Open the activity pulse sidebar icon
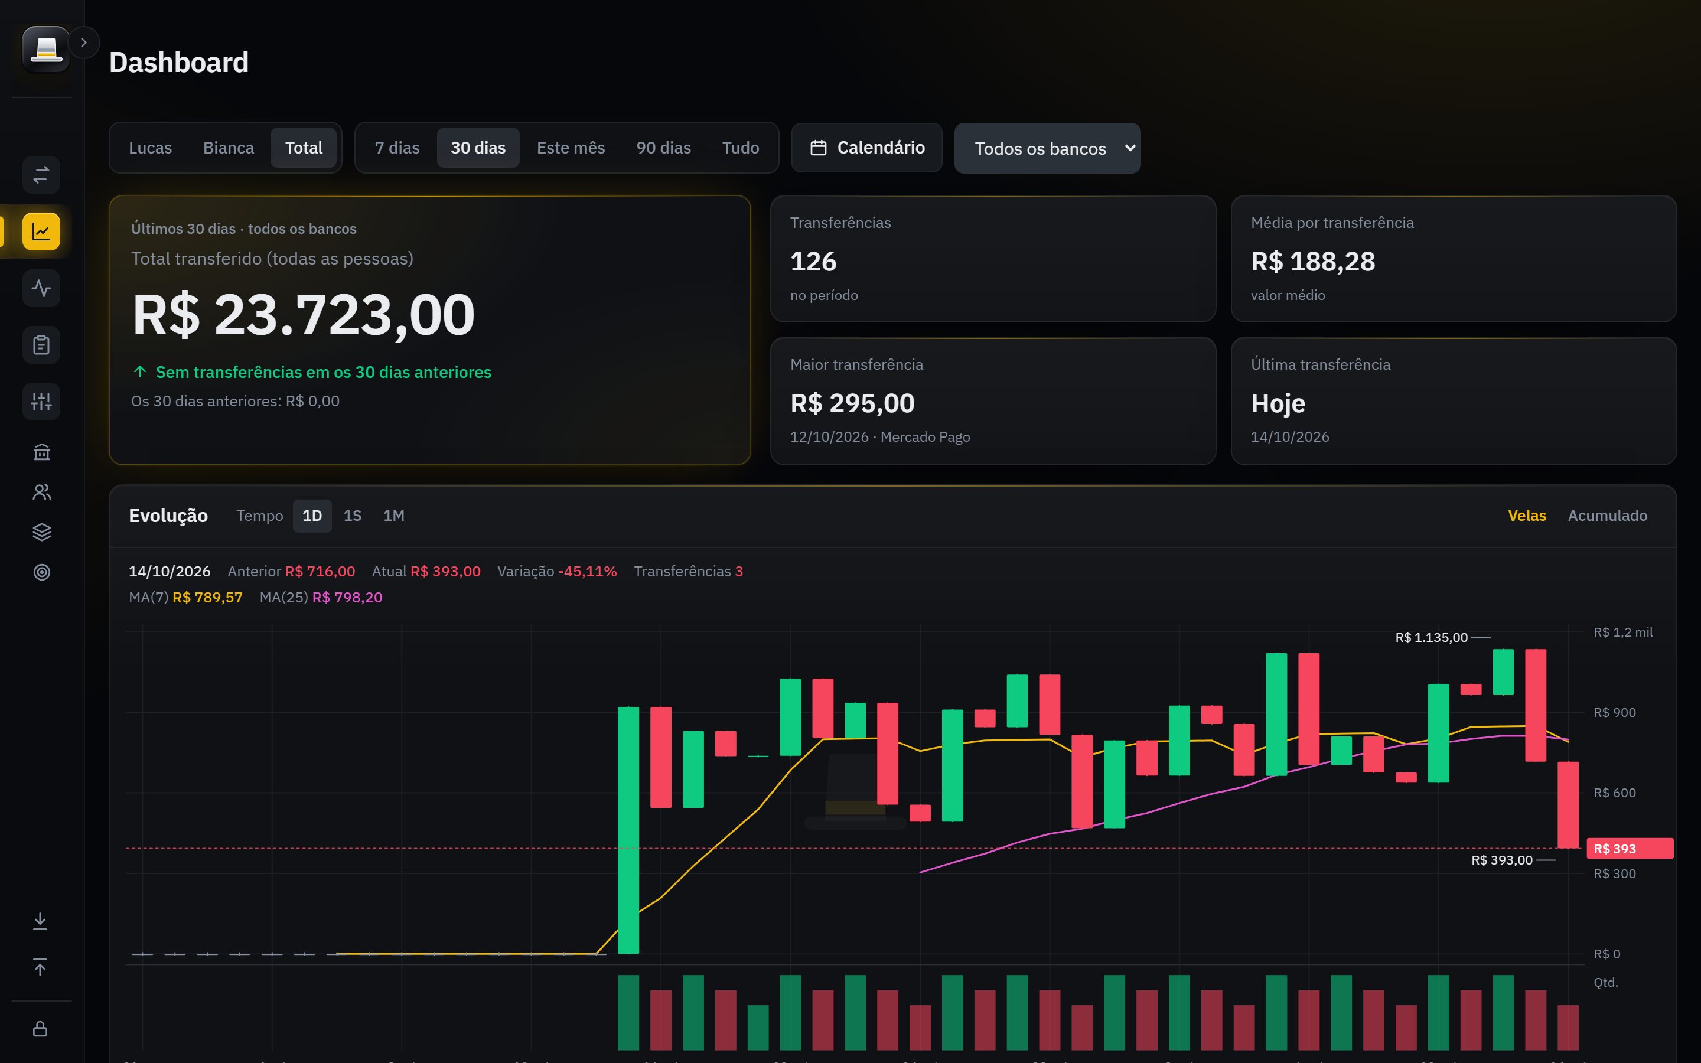 [41, 288]
